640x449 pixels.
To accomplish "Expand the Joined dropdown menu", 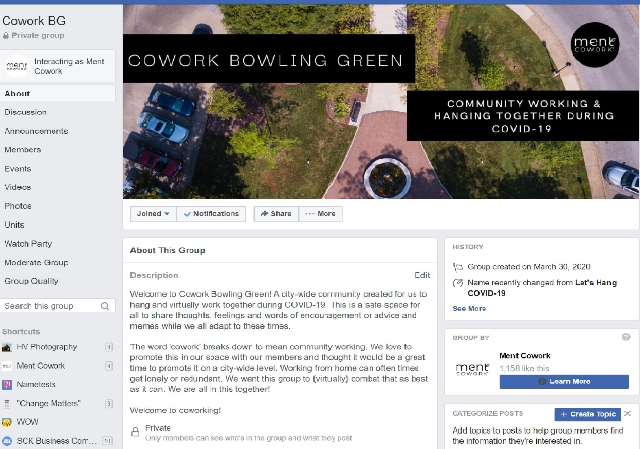I will pos(153,214).
